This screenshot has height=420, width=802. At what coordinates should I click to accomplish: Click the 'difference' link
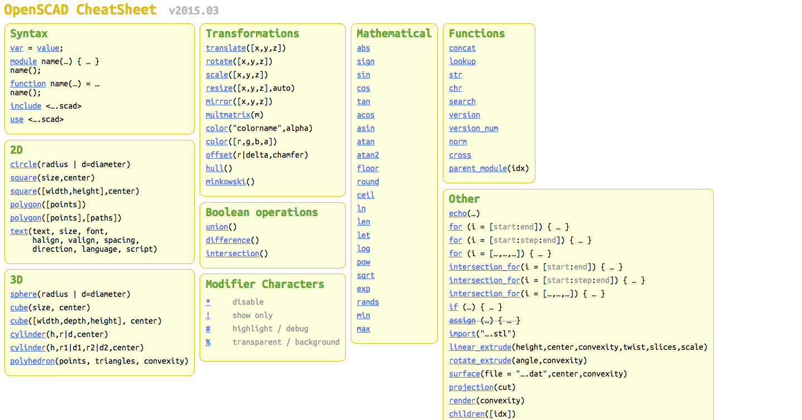(228, 240)
